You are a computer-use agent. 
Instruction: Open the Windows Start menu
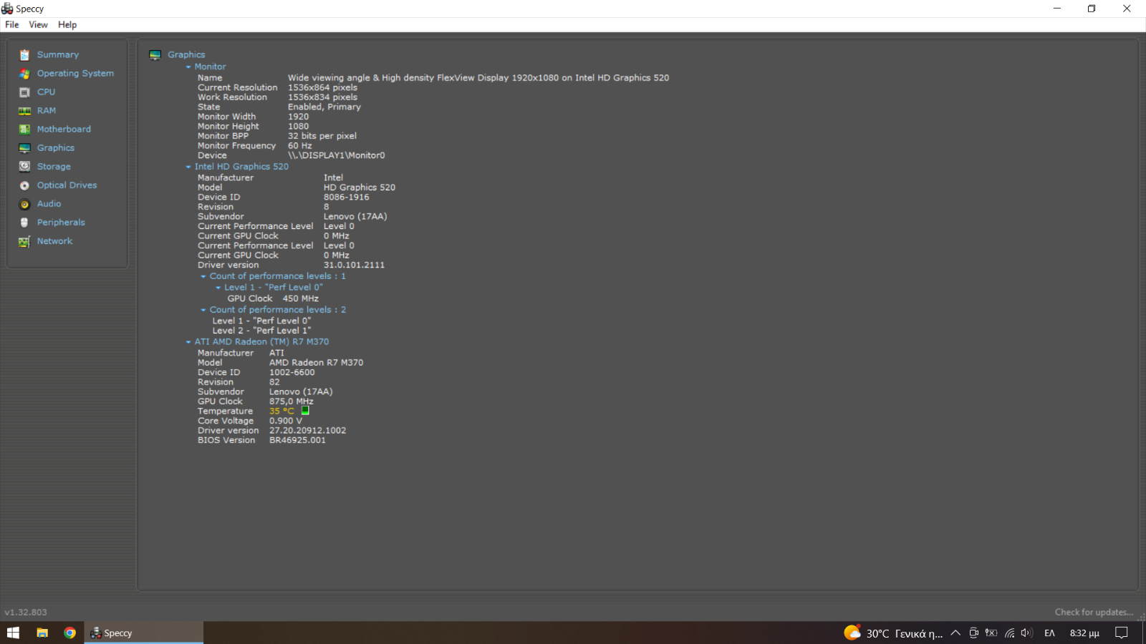(13, 633)
